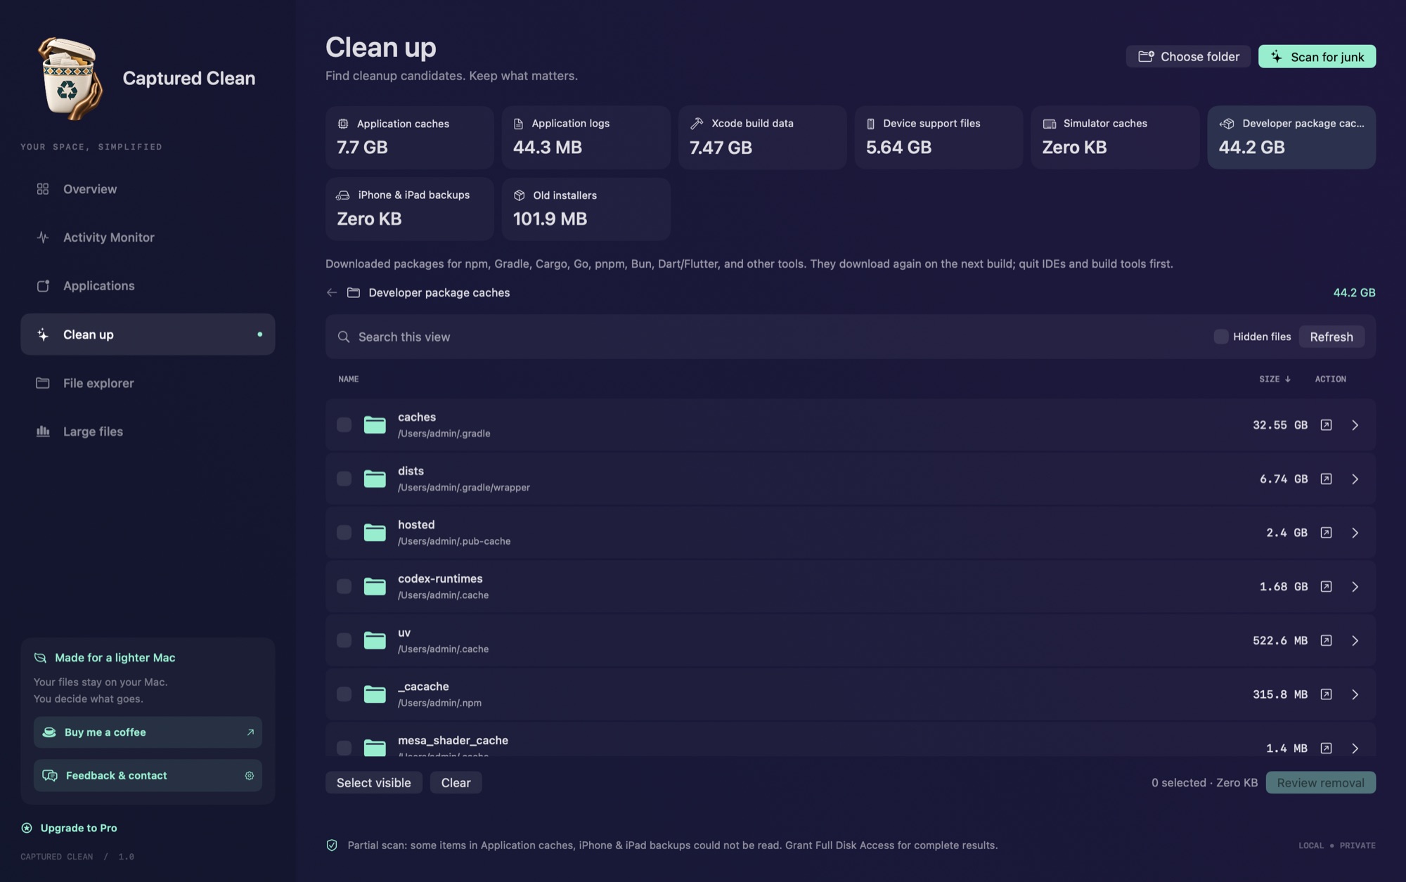The width and height of the screenshot is (1406, 882).
Task: Select the Xcode build data card
Action: pyautogui.click(x=762, y=137)
